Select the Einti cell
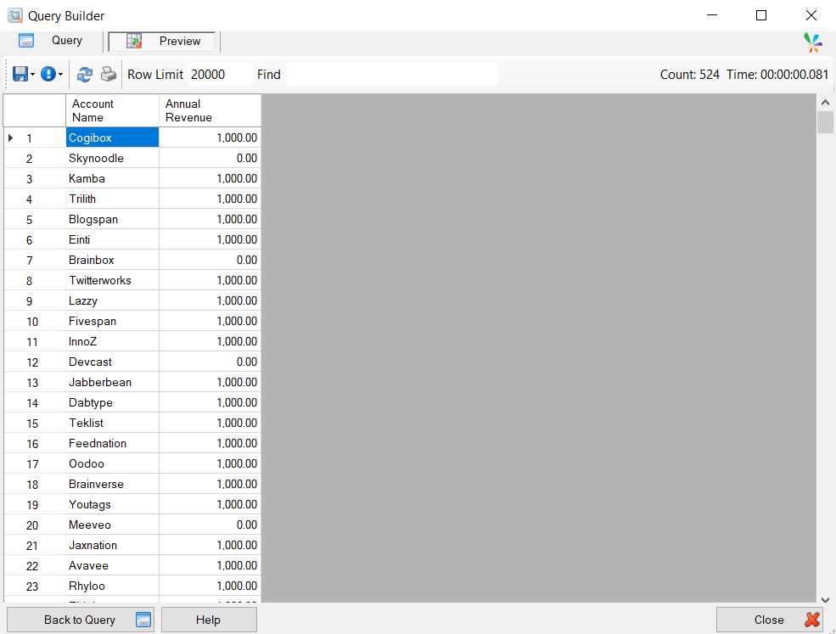Screen dimensions: 836x634 (113, 239)
